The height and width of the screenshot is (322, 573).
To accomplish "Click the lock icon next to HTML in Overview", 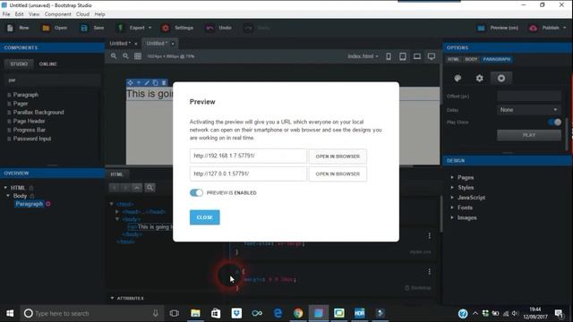I will (31, 188).
